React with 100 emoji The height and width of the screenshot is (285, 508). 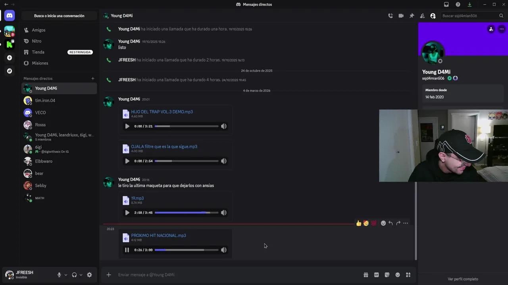point(374,223)
